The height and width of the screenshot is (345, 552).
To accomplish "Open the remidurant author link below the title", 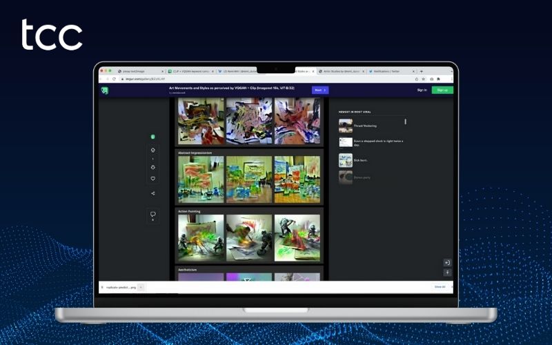I will [179, 93].
